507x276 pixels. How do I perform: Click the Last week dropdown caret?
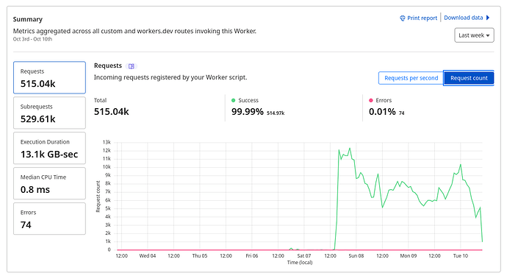tap(488, 35)
